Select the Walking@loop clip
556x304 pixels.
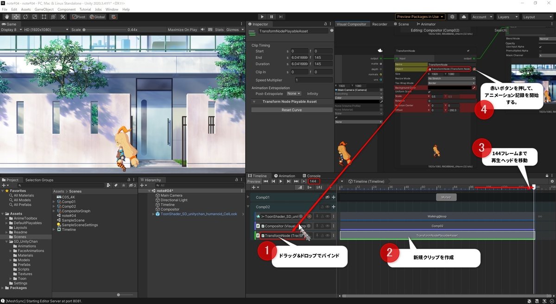coord(437,216)
